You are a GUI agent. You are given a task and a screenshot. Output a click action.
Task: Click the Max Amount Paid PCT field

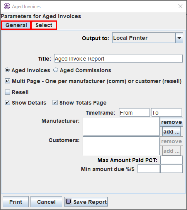click(x=172, y=160)
